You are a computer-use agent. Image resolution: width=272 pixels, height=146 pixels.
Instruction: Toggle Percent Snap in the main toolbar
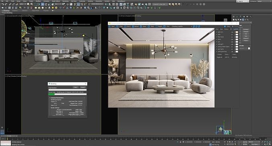coord(82,4)
